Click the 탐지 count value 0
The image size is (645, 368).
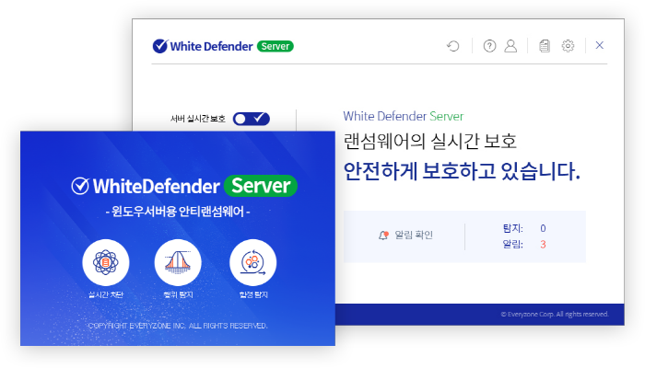pyautogui.click(x=543, y=228)
